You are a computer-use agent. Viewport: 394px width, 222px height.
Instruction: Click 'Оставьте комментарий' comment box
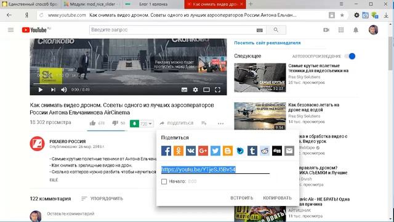[x=71, y=214]
